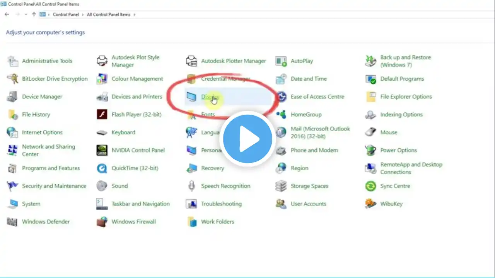Open the Work Folders link
The image size is (495, 278).
tap(218, 222)
